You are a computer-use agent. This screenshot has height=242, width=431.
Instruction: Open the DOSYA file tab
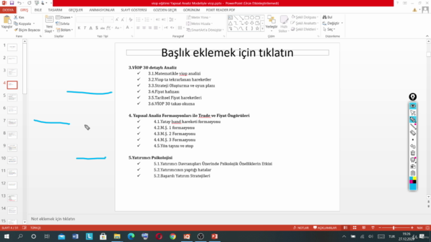pyautogui.click(x=8, y=10)
